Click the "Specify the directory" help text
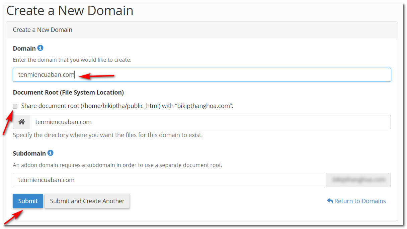The height and width of the screenshot is (229, 407). pyautogui.click(x=107, y=135)
